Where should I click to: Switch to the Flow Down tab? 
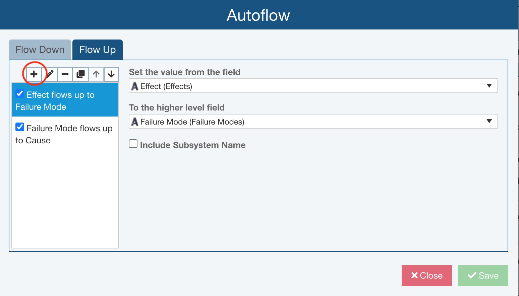(x=40, y=50)
